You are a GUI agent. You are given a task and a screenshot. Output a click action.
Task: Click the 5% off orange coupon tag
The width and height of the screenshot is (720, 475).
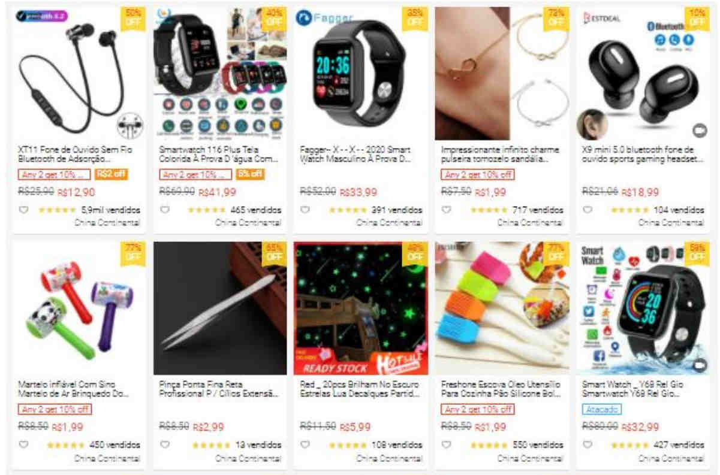pyautogui.click(x=250, y=175)
